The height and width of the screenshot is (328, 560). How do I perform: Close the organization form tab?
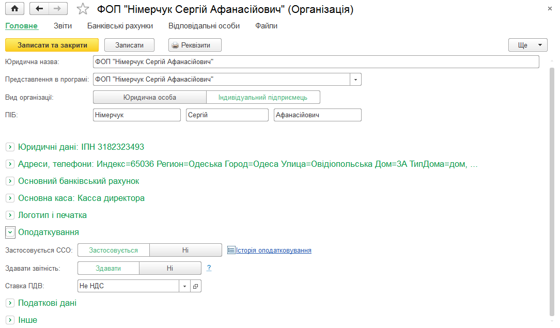click(550, 9)
